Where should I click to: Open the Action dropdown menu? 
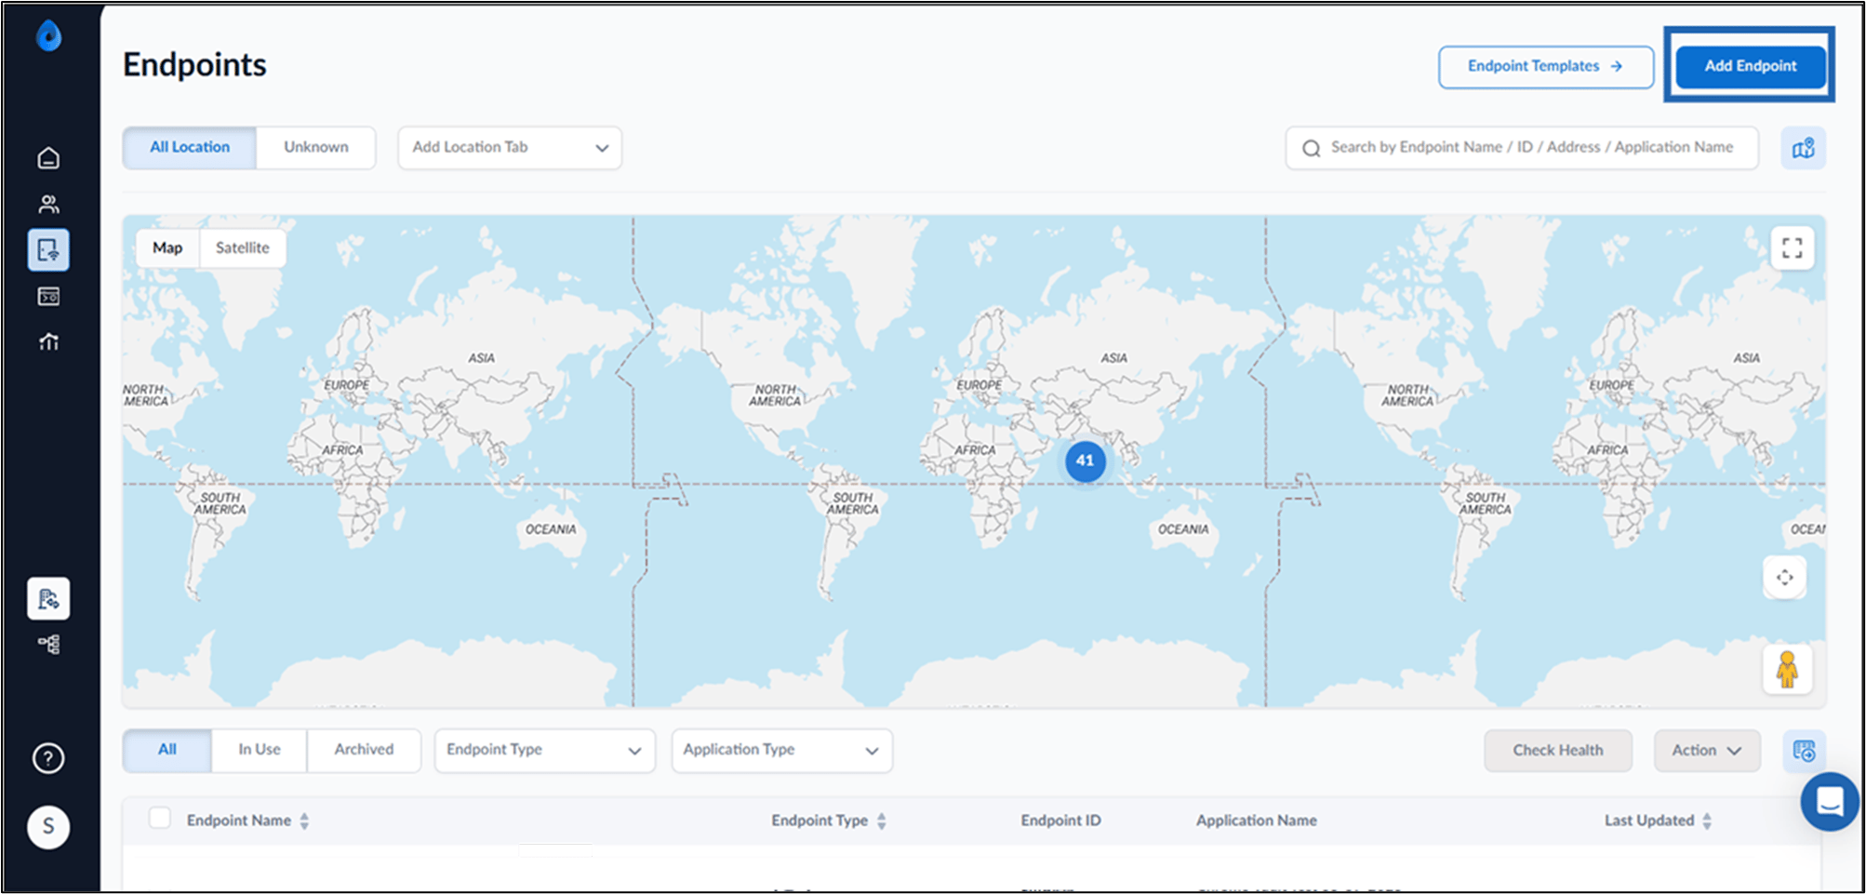tap(1707, 751)
